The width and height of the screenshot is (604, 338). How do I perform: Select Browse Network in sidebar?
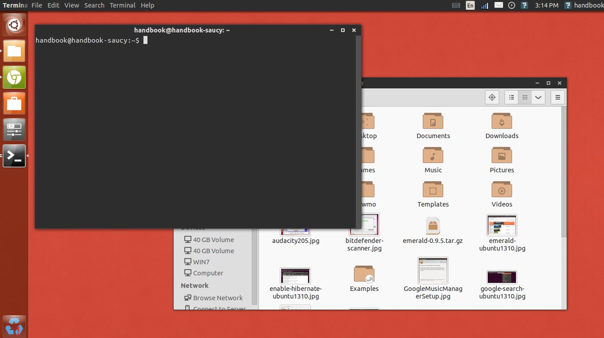click(213, 298)
